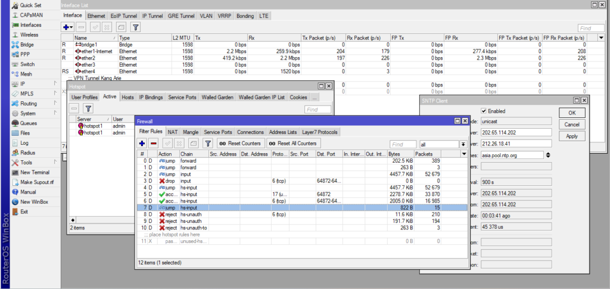Click filter funnel icon in Hotspot window
The height and width of the screenshot is (289, 610).
pyautogui.click(x=88, y=108)
